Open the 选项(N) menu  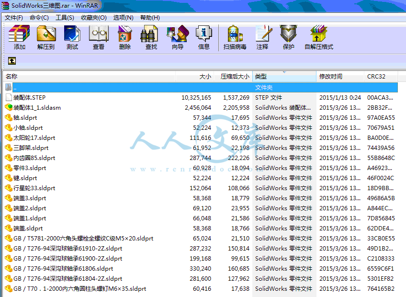123,18
